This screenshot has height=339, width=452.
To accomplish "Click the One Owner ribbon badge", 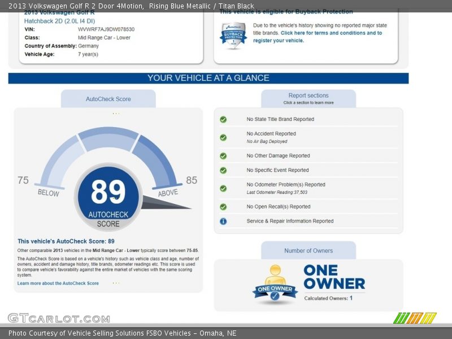I will click(275, 284).
